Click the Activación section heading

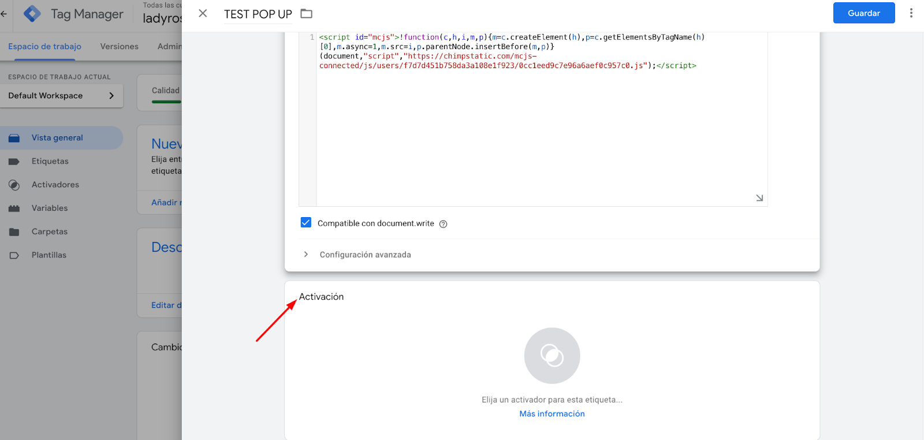click(321, 297)
